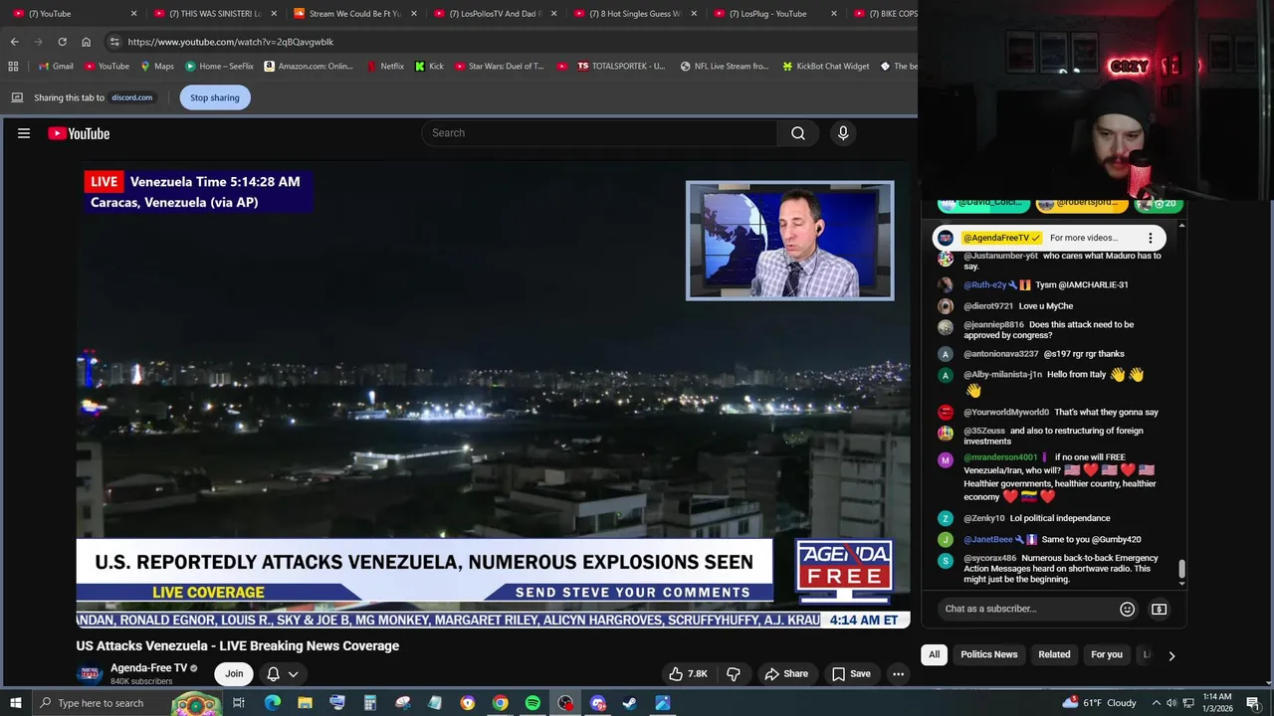This screenshot has height=716, width=1274.
Task: Open the Kick bookmark
Action: tap(429, 66)
